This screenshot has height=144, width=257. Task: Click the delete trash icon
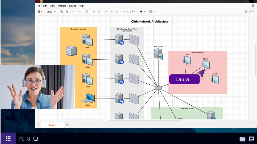87,12
